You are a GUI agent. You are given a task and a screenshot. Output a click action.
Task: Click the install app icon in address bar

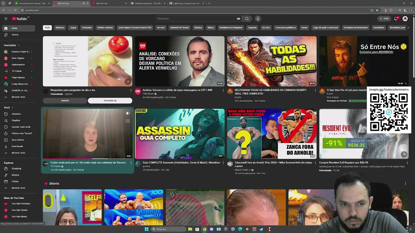[x=372, y=10]
